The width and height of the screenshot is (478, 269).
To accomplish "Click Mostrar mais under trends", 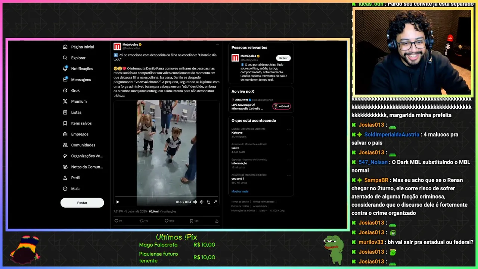I will click(240, 191).
